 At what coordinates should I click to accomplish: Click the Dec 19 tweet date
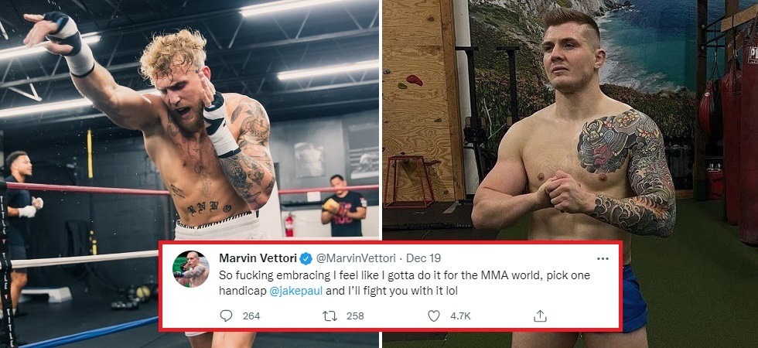point(422,258)
